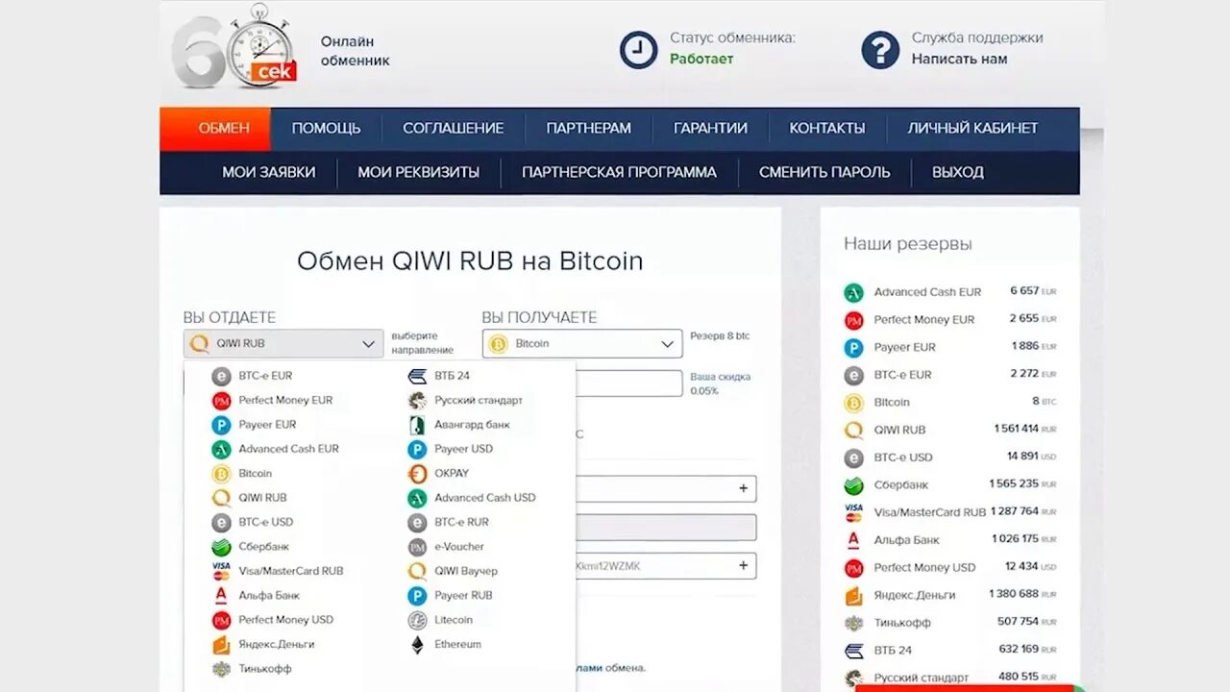Click Сбербанк icon in reserves panel
This screenshot has height=692, width=1230.
click(853, 485)
